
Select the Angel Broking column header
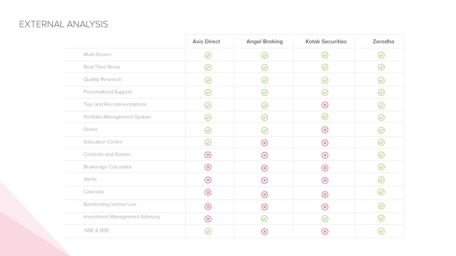pos(265,42)
